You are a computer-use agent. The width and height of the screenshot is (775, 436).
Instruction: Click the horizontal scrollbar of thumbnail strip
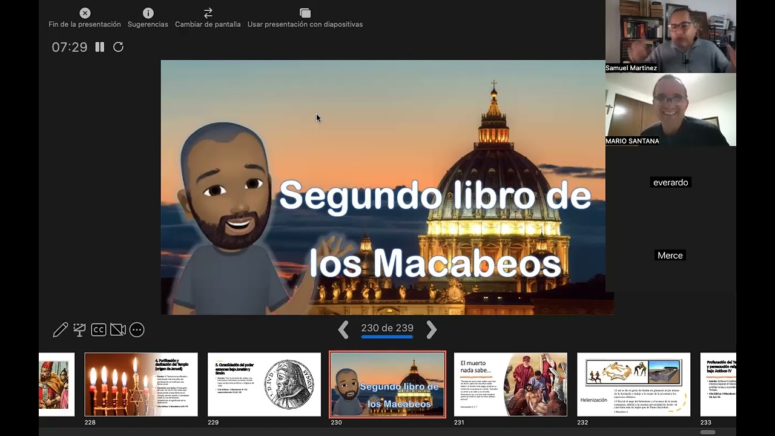coord(707,432)
